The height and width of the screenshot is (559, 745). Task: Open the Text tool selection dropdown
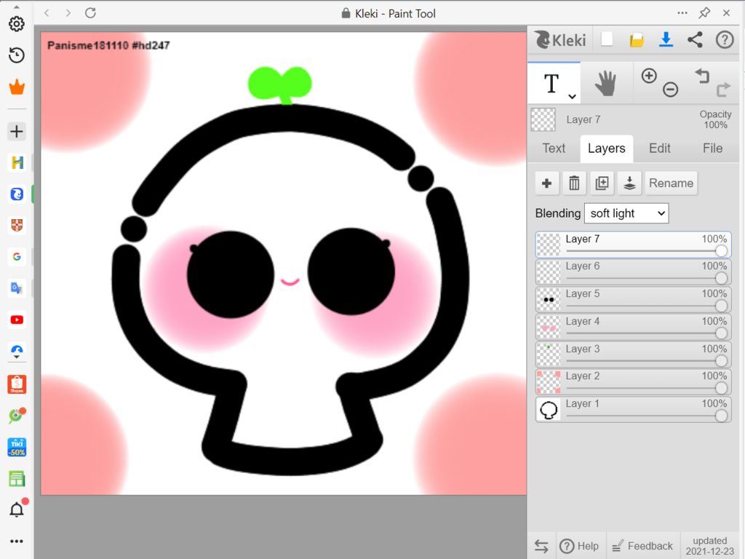(572, 97)
